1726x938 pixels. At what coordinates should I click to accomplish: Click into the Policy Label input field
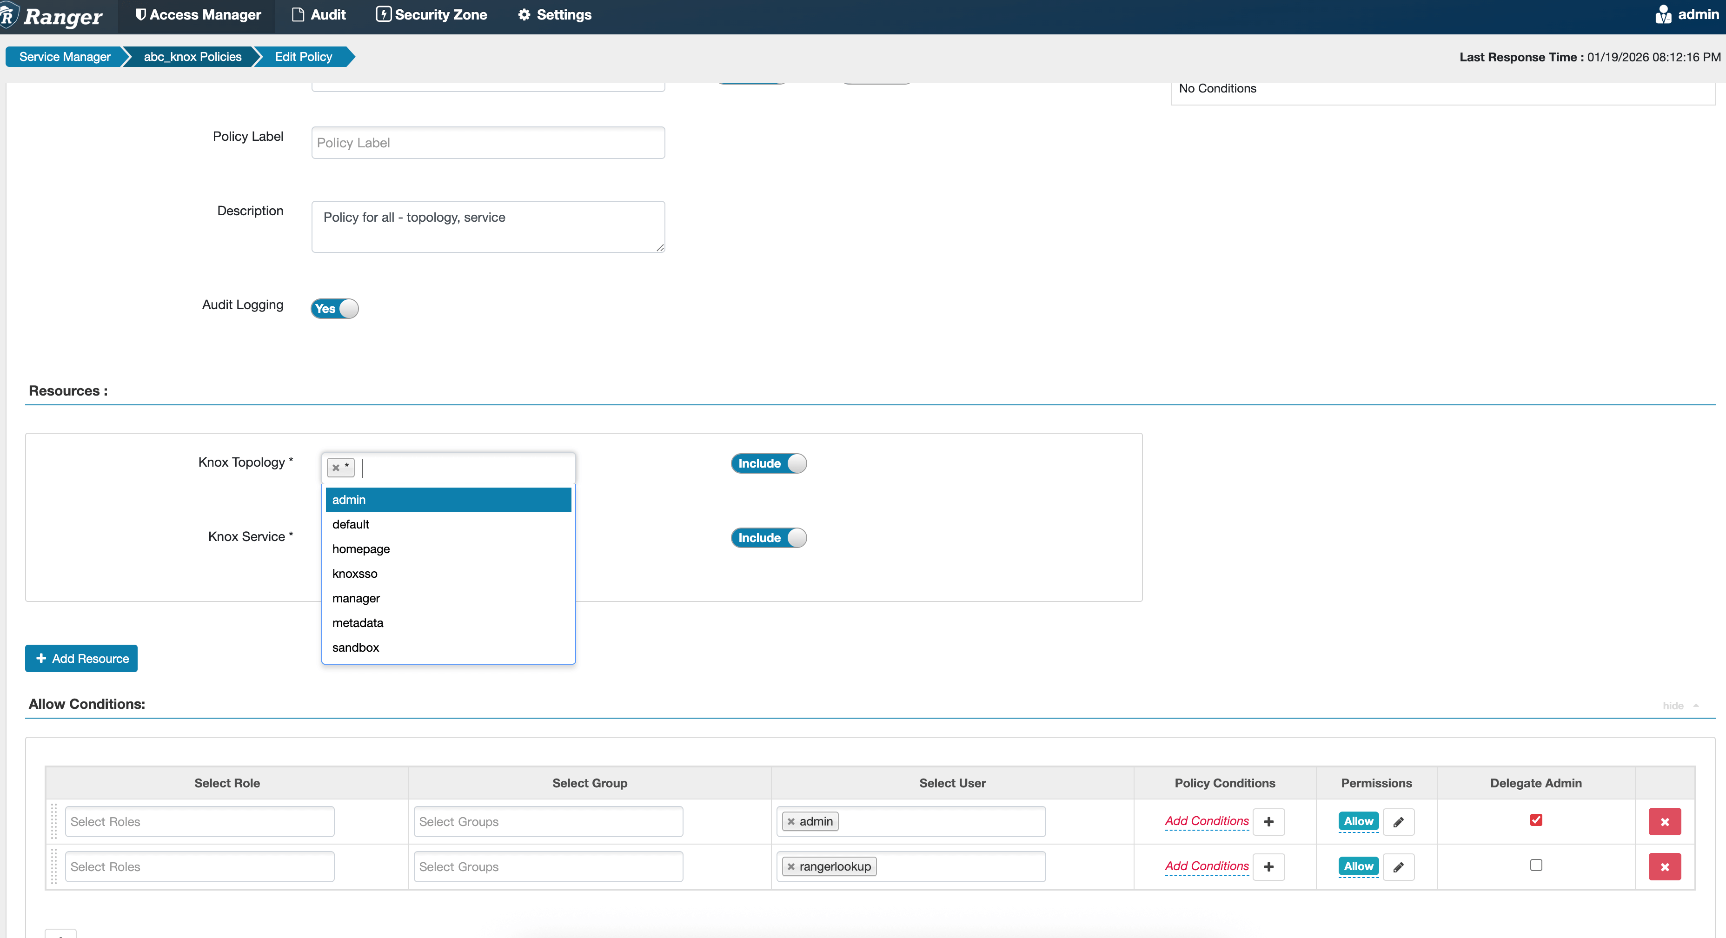coord(488,143)
